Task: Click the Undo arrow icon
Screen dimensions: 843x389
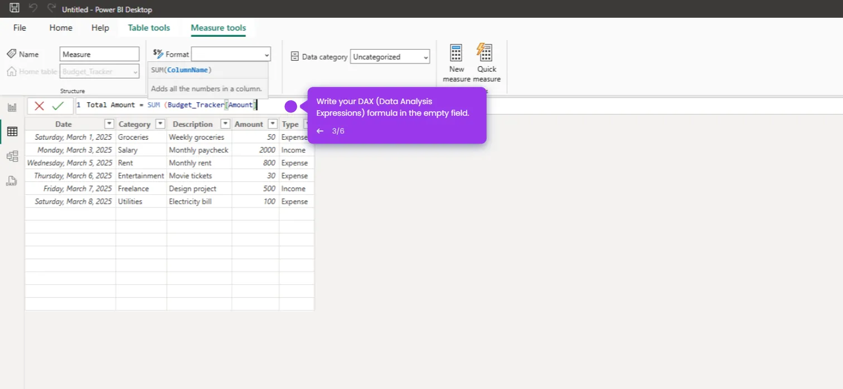Action: click(33, 8)
